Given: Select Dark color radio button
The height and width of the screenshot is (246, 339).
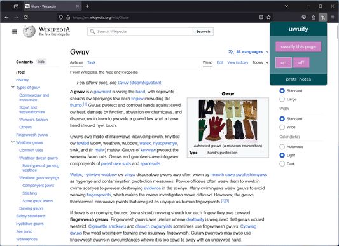Looking at the screenshot, I should (282, 163).
